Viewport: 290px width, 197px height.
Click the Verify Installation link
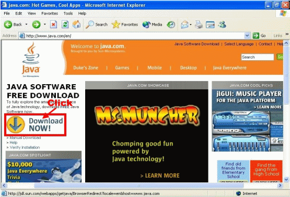[25, 147]
